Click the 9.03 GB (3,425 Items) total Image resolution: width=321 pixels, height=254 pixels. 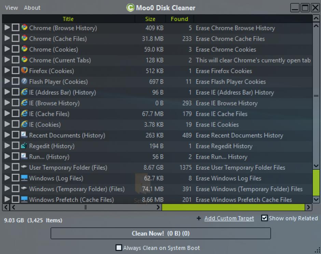point(33,220)
